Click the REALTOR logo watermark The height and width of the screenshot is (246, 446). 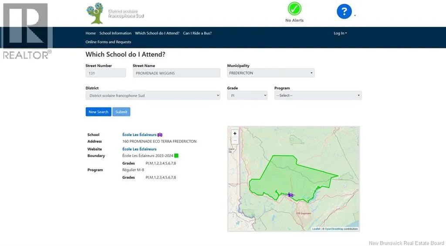coord(26,31)
